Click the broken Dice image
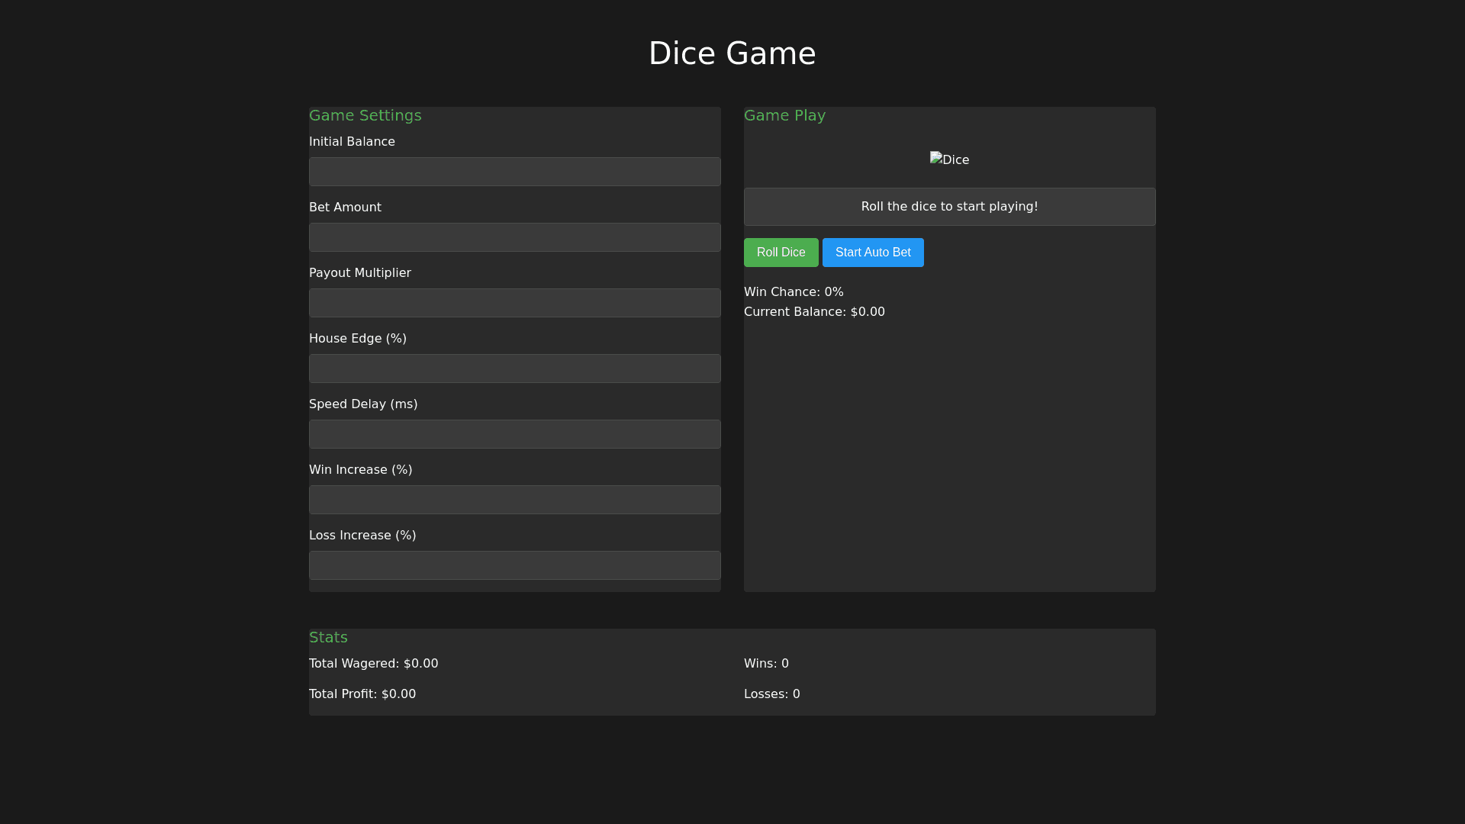 click(949, 159)
